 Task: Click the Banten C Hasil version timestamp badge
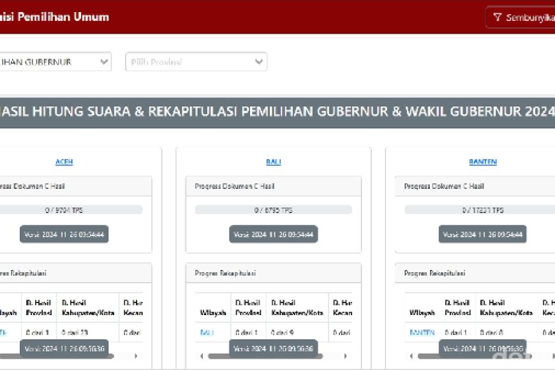pos(483,234)
